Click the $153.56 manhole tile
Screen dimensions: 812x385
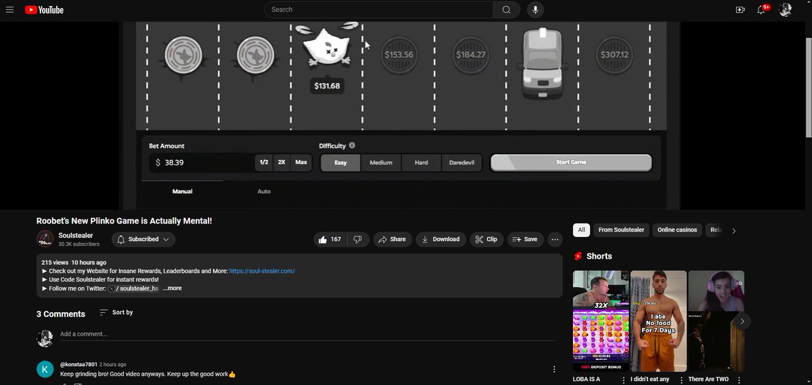[398, 55]
